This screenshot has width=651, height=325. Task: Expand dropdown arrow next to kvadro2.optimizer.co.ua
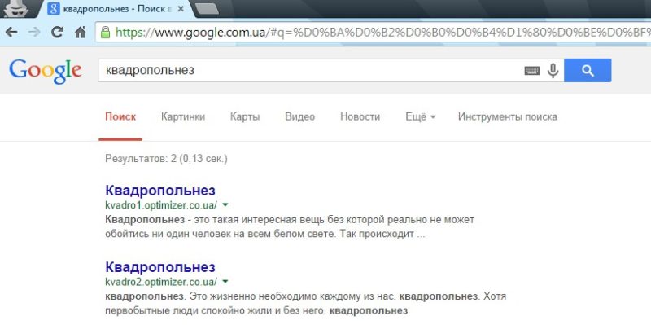pyautogui.click(x=225, y=282)
